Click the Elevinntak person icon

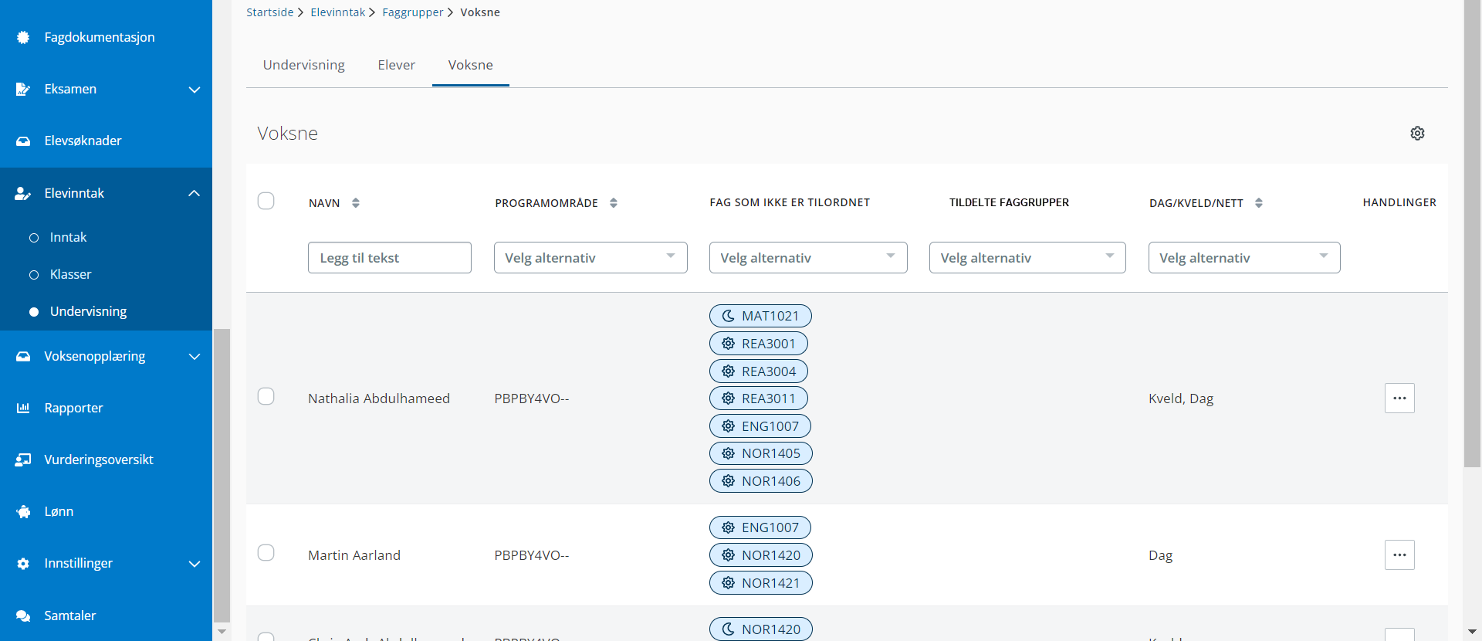point(23,193)
